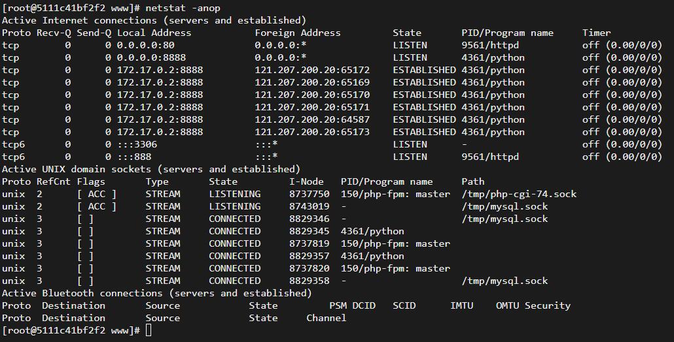
Task: Click foreign address 121.207.200.20:65172
Action: pyautogui.click(x=312, y=70)
